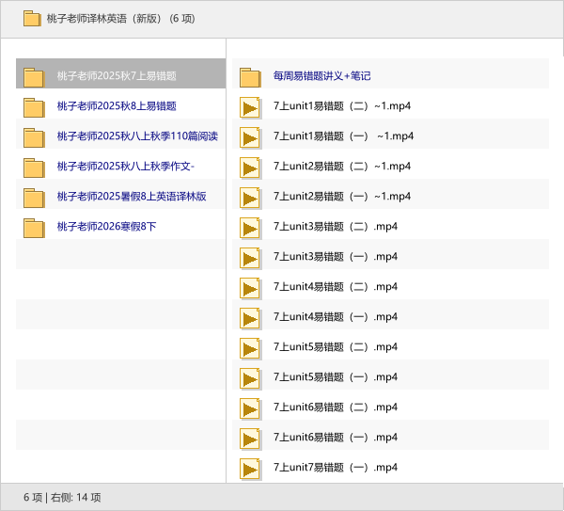The width and height of the screenshot is (564, 511).
Task: Click folder icon for 每周易错题讲义+笔记
Action: [250, 76]
